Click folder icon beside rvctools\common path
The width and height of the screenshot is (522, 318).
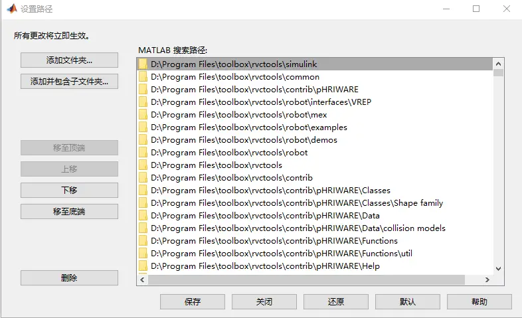(143, 77)
